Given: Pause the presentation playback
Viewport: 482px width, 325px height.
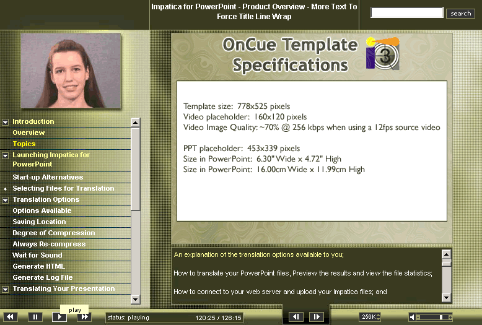Looking at the screenshot, I should [x=35, y=317].
